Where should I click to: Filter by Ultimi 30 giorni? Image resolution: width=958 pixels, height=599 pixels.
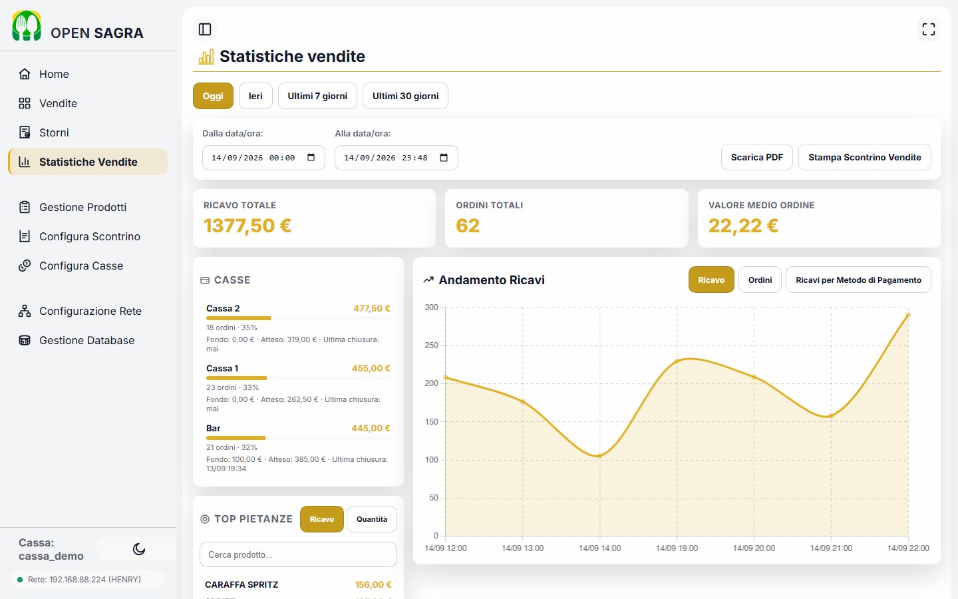(x=405, y=96)
